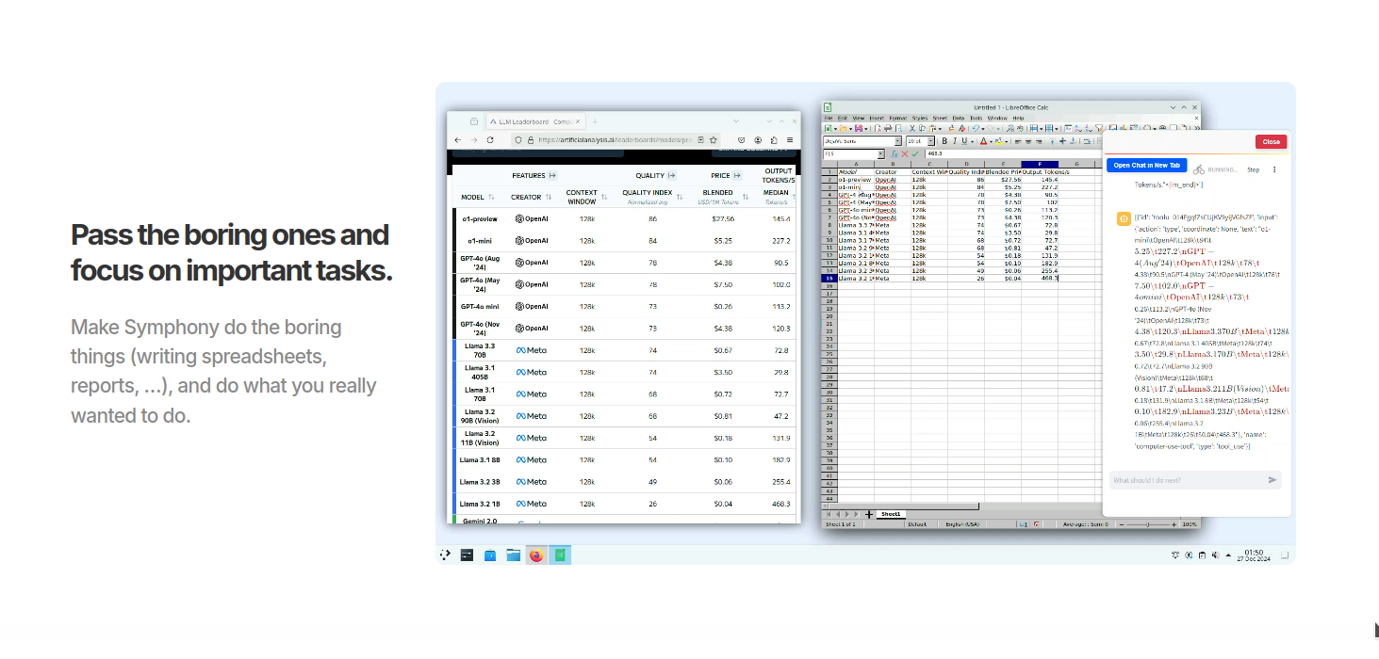Image resolution: width=1379 pixels, height=659 pixels.
Task: Open the Function Wizard fx icon
Action: pos(895,154)
